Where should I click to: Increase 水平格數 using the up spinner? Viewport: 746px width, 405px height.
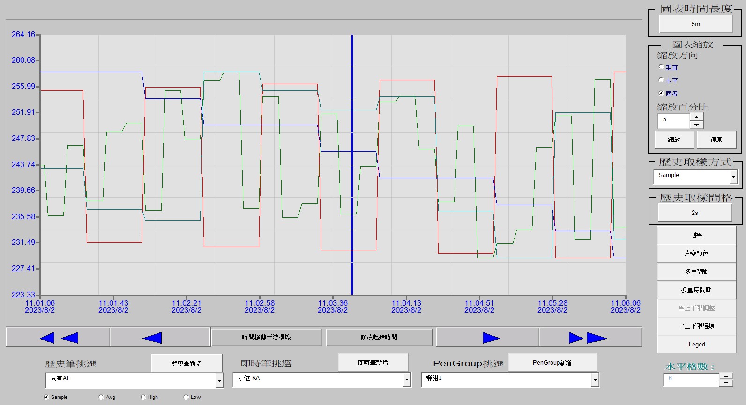coord(726,376)
